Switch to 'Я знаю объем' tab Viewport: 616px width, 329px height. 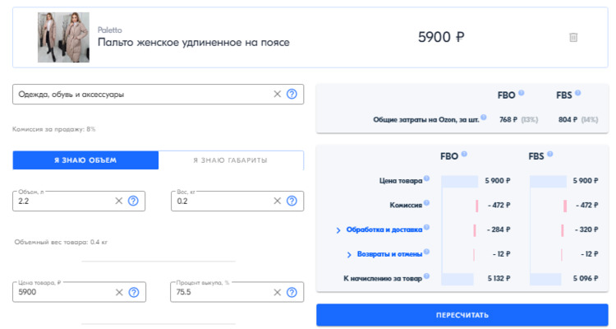point(85,160)
